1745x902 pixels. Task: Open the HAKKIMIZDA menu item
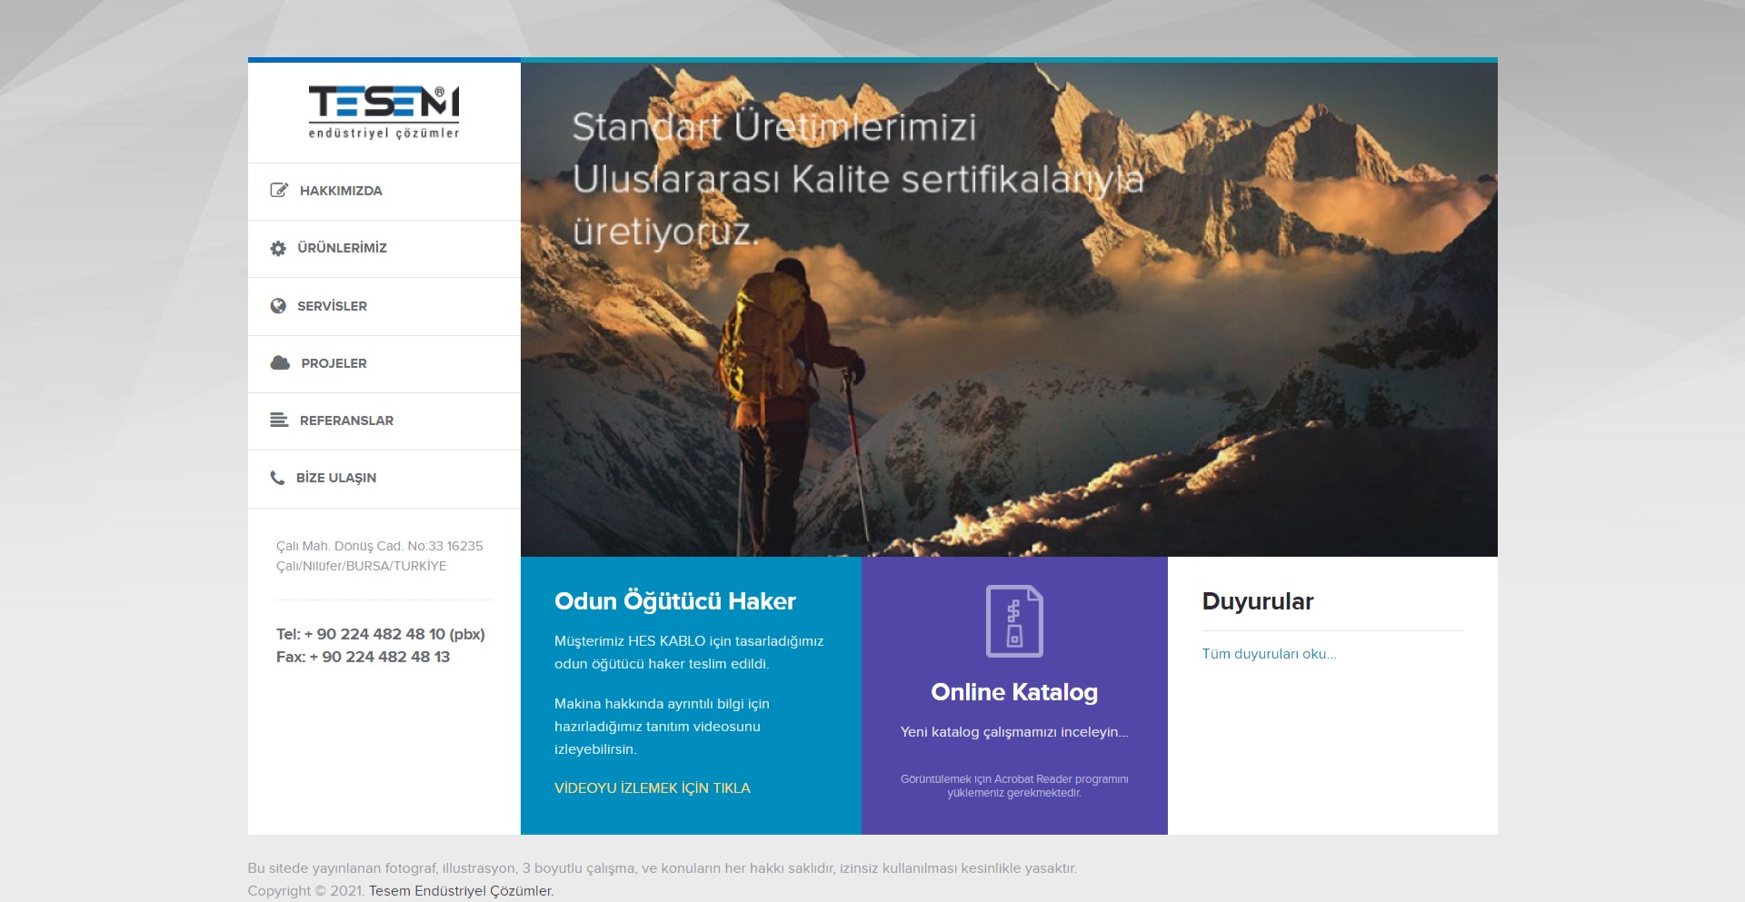pyautogui.click(x=341, y=191)
